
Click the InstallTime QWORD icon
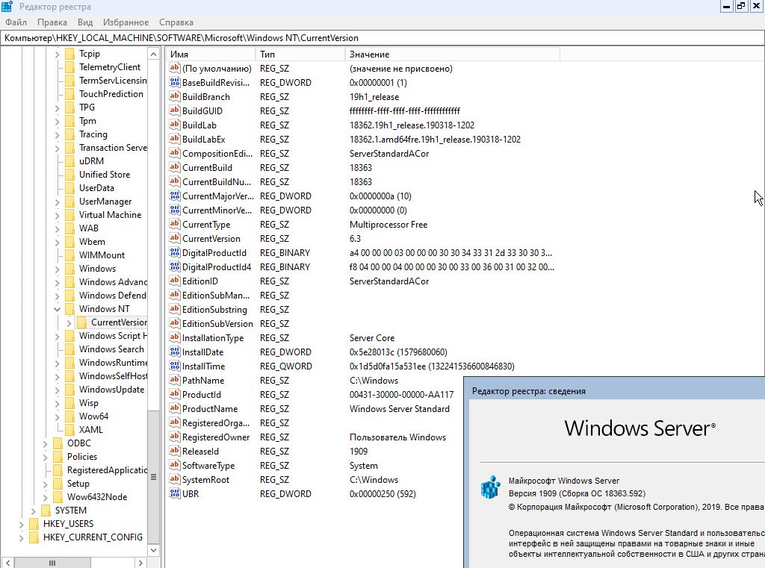coord(175,365)
